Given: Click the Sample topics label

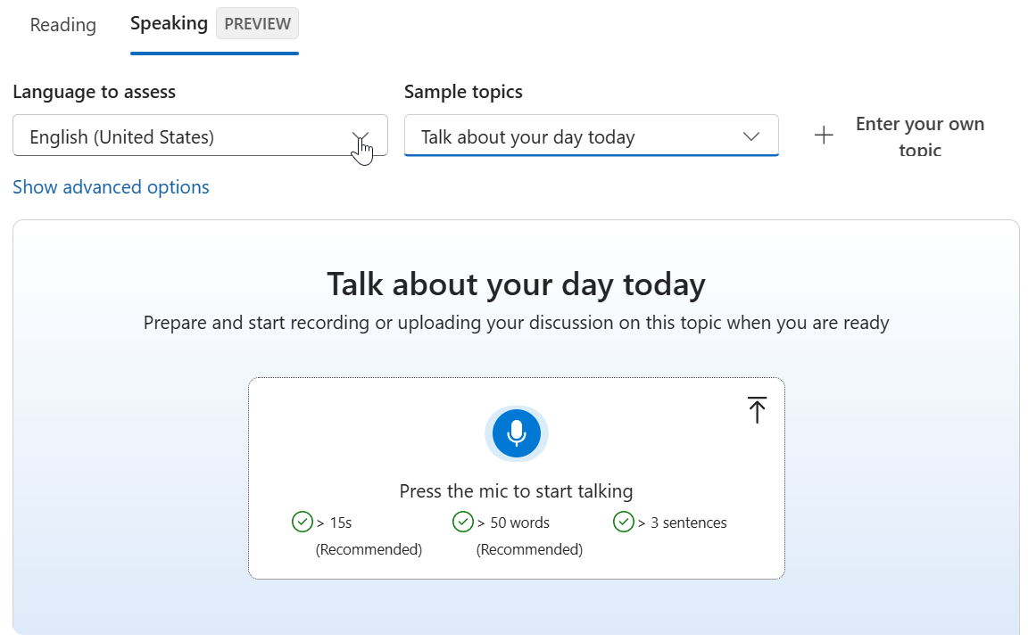Looking at the screenshot, I should pyautogui.click(x=463, y=92).
